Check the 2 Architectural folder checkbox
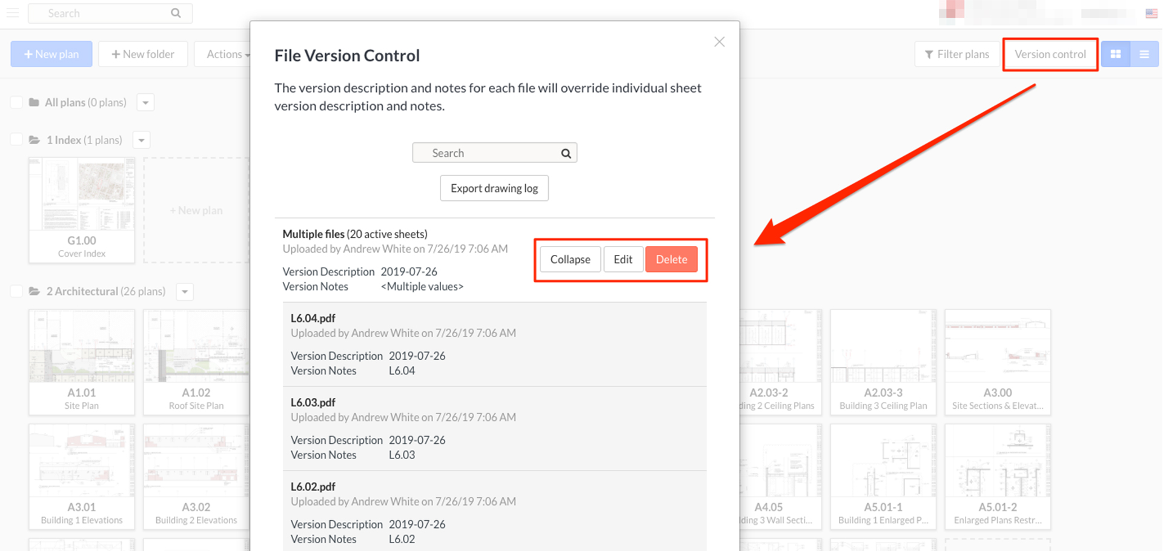Screen dimensions: 1163x551 16,291
